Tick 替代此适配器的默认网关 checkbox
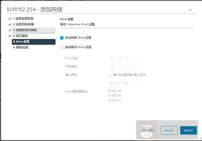Viewport: 202px width, 141px height. click(110, 75)
